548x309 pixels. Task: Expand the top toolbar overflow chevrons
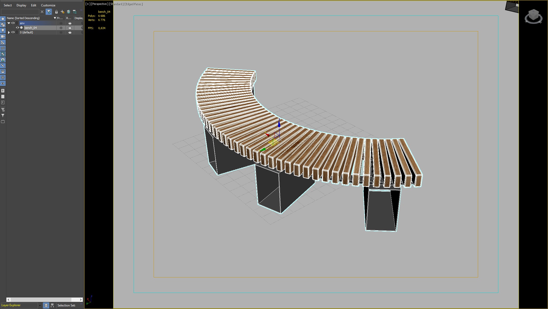point(81,10)
